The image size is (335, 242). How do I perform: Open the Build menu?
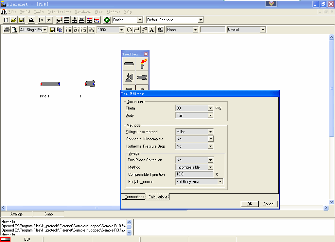25,12
